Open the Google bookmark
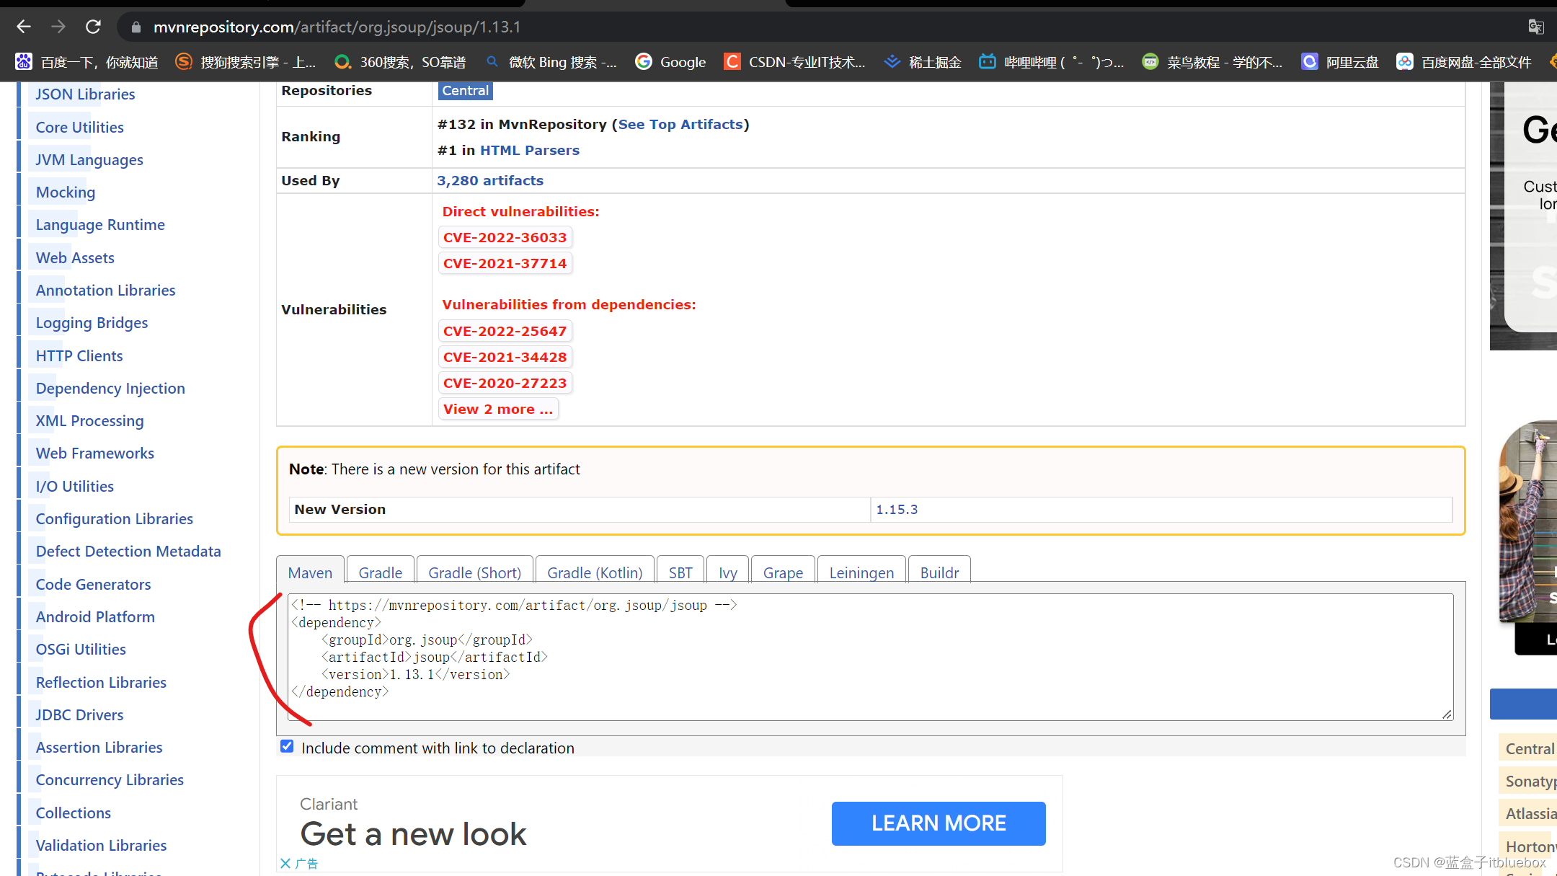 tap(670, 62)
